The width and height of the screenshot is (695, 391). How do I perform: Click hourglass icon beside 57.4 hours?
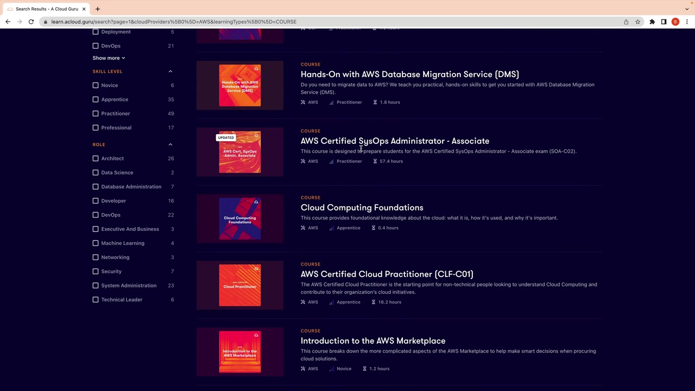pyautogui.click(x=375, y=161)
